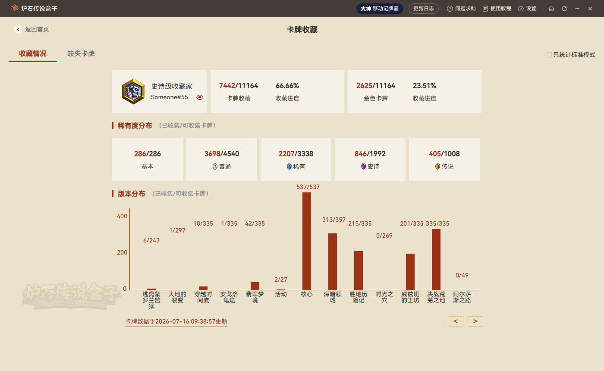Click the 炉石传说盒子 app logo icon
Viewport: 604px width, 371px height.
point(15,8)
